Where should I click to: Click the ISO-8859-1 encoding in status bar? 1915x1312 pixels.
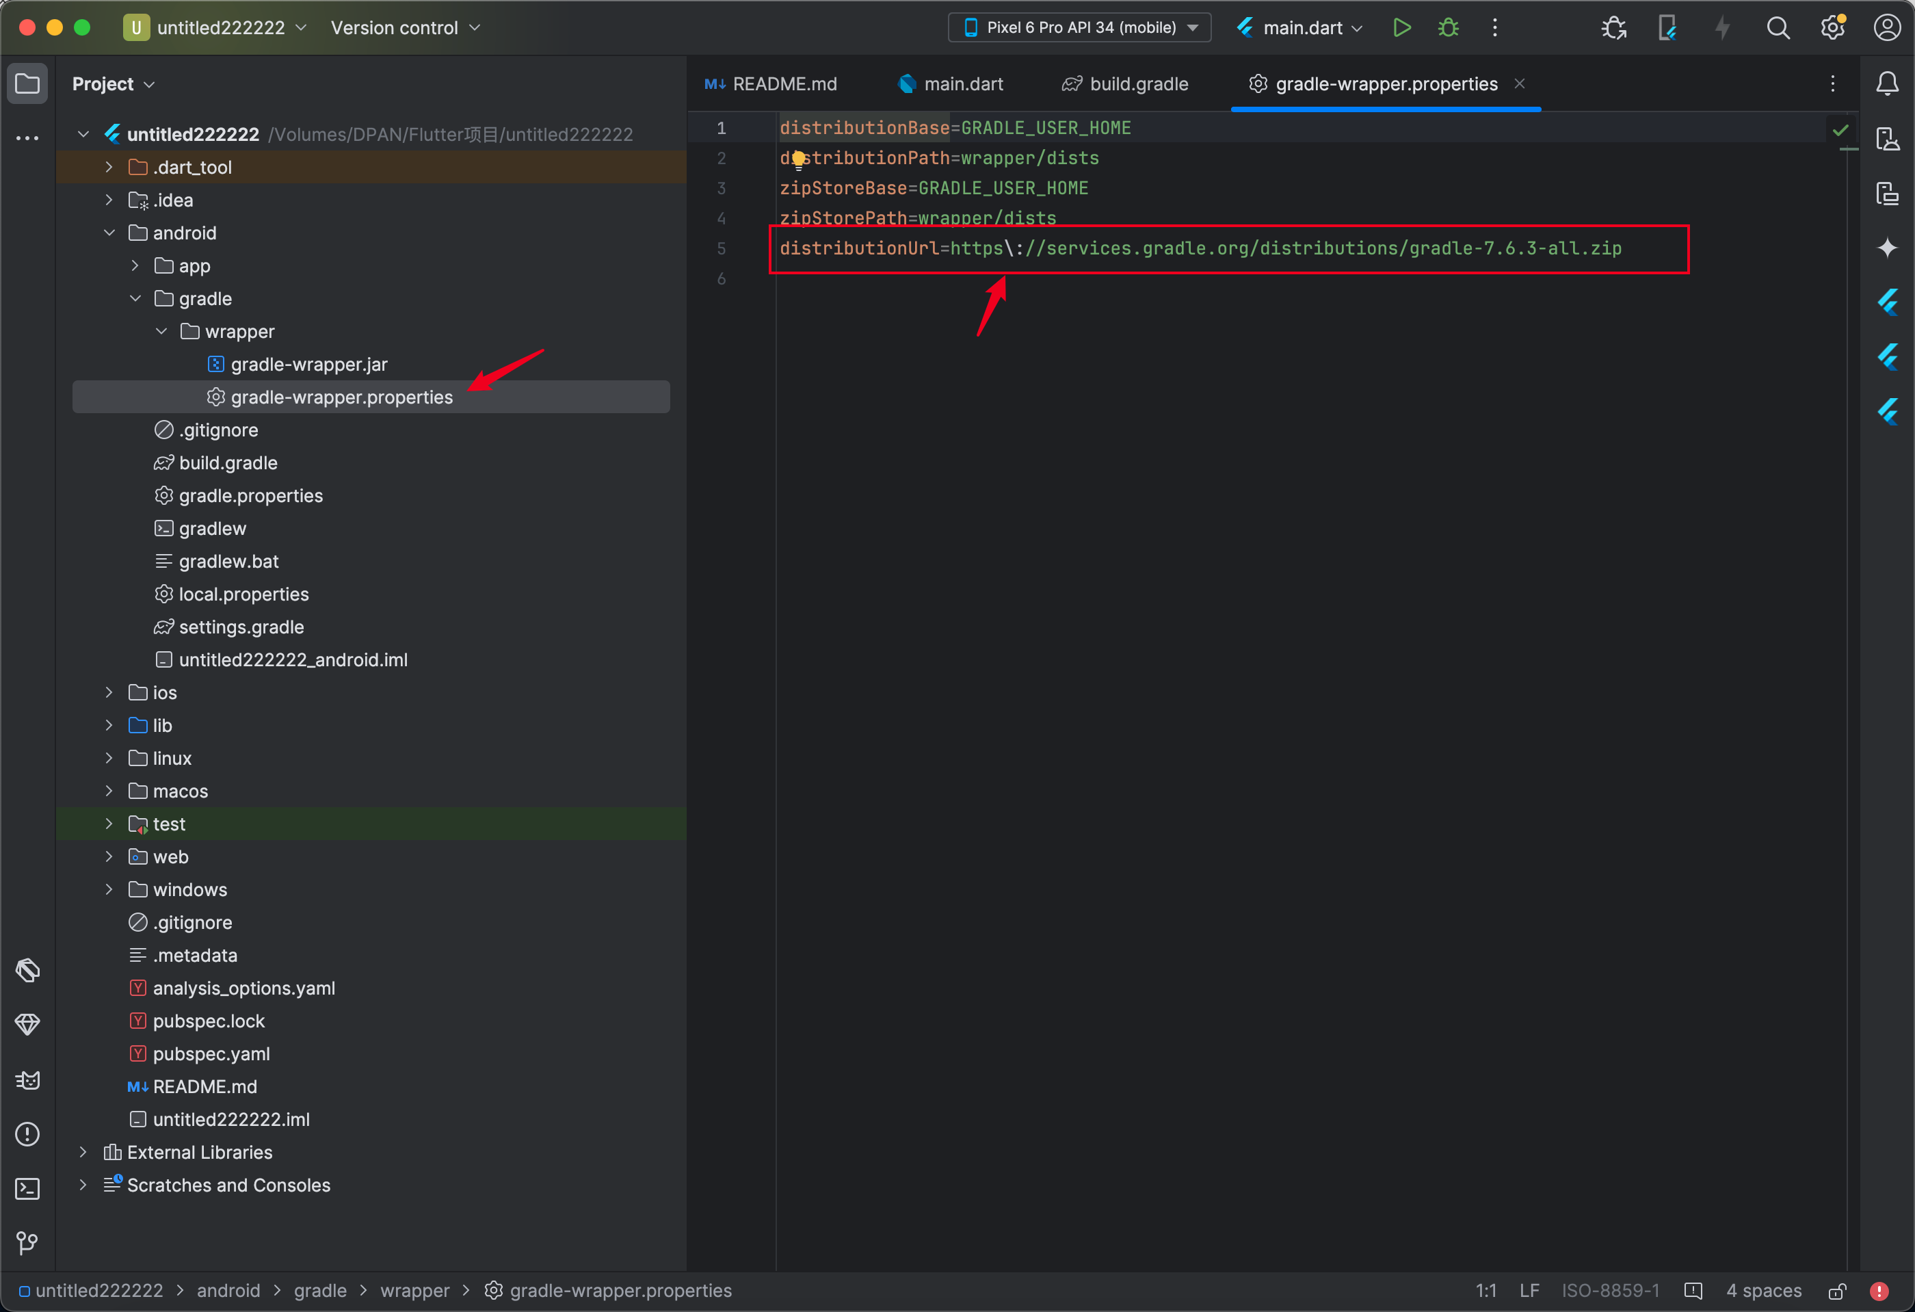tap(1610, 1291)
